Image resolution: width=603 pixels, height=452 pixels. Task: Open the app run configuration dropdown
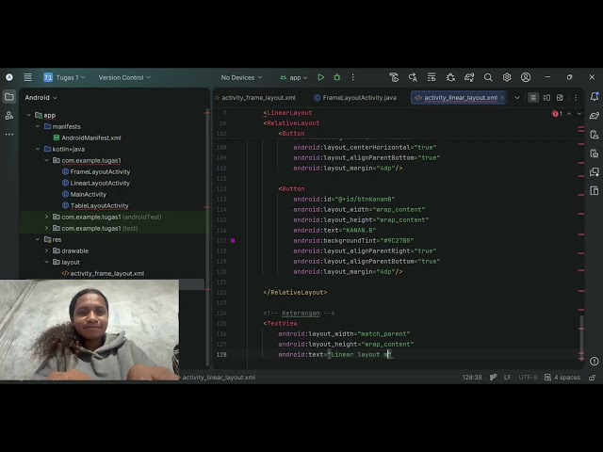click(x=294, y=77)
